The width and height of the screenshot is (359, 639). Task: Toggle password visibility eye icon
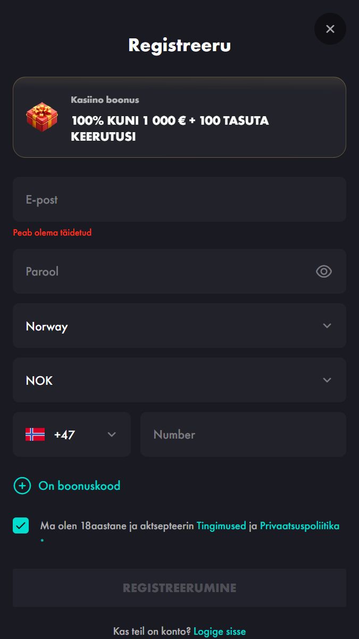[324, 271]
